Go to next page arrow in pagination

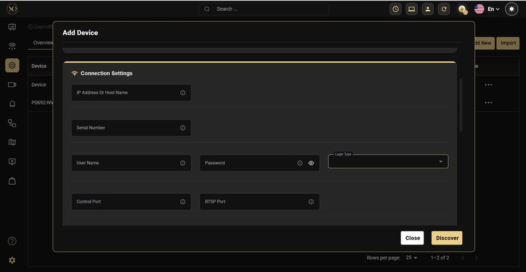coord(476,258)
